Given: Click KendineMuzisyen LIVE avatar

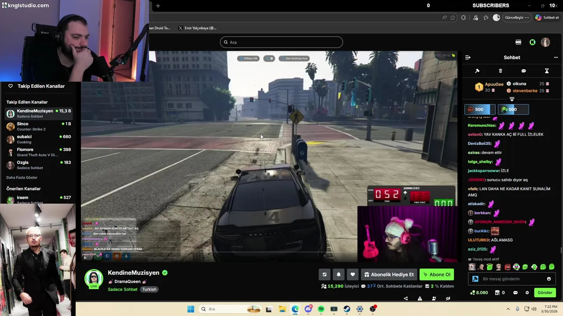Looking at the screenshot, I should [94, 279].
